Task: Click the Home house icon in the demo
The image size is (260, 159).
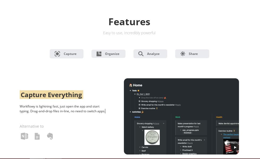Action: [x=131, y=85]
